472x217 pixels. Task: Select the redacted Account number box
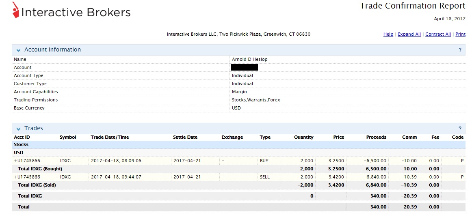click(x=244, y=67)
